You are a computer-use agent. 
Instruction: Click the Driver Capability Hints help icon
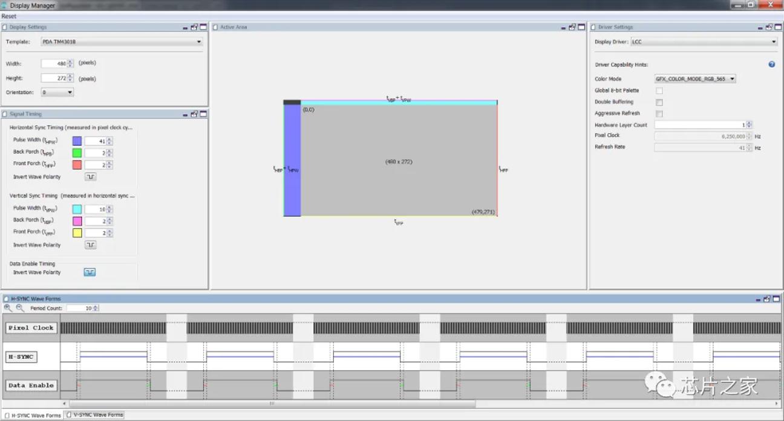772,64
